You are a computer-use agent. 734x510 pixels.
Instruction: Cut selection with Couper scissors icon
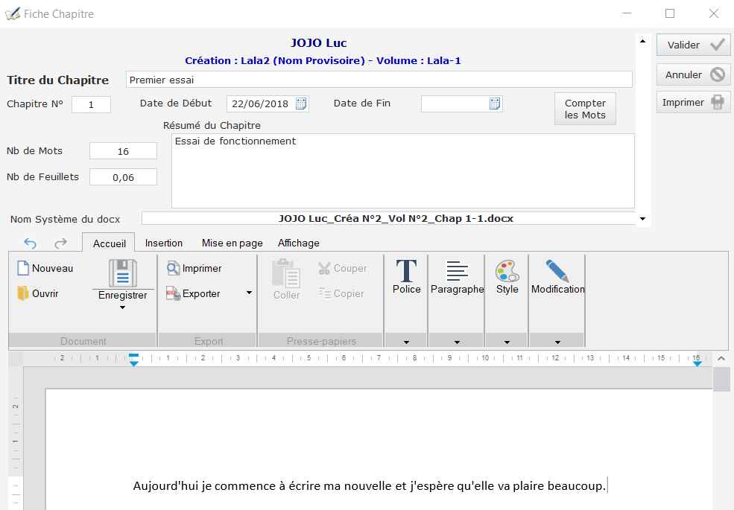pyautogui.click(x=324, y=268)
